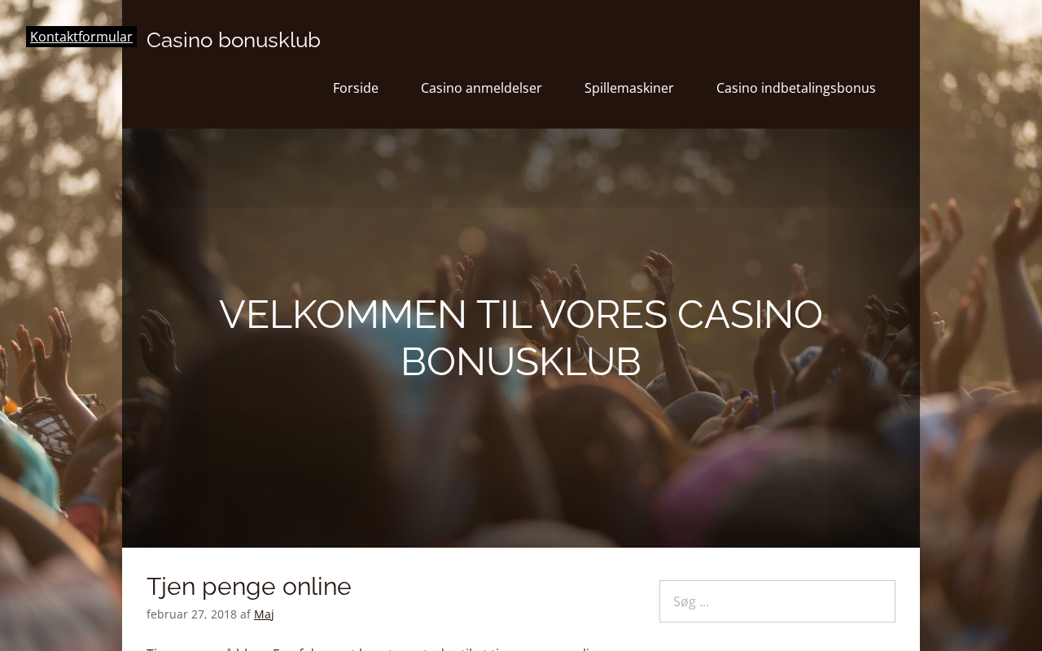Click the hero crowd image below heading
Image resolution: width=1042 pixels, height=651 pixels.
tap(521, 472)
